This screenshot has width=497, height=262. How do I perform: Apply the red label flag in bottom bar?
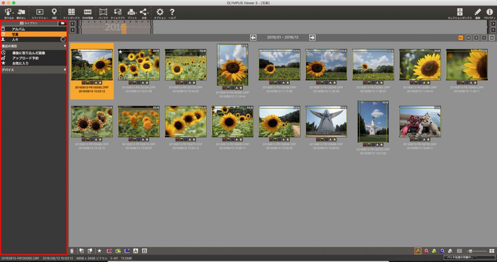pos(109,251)
